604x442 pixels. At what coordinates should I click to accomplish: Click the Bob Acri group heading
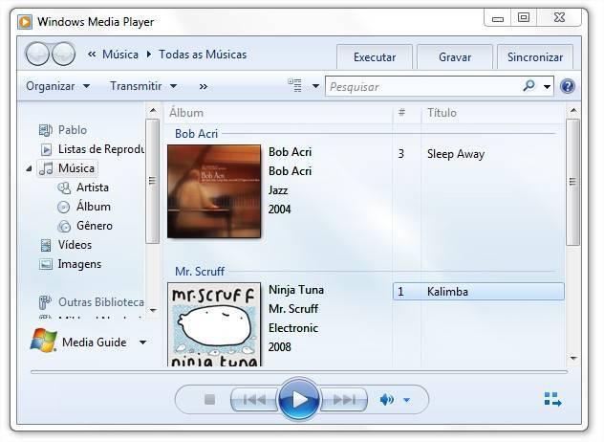[196, 134]
